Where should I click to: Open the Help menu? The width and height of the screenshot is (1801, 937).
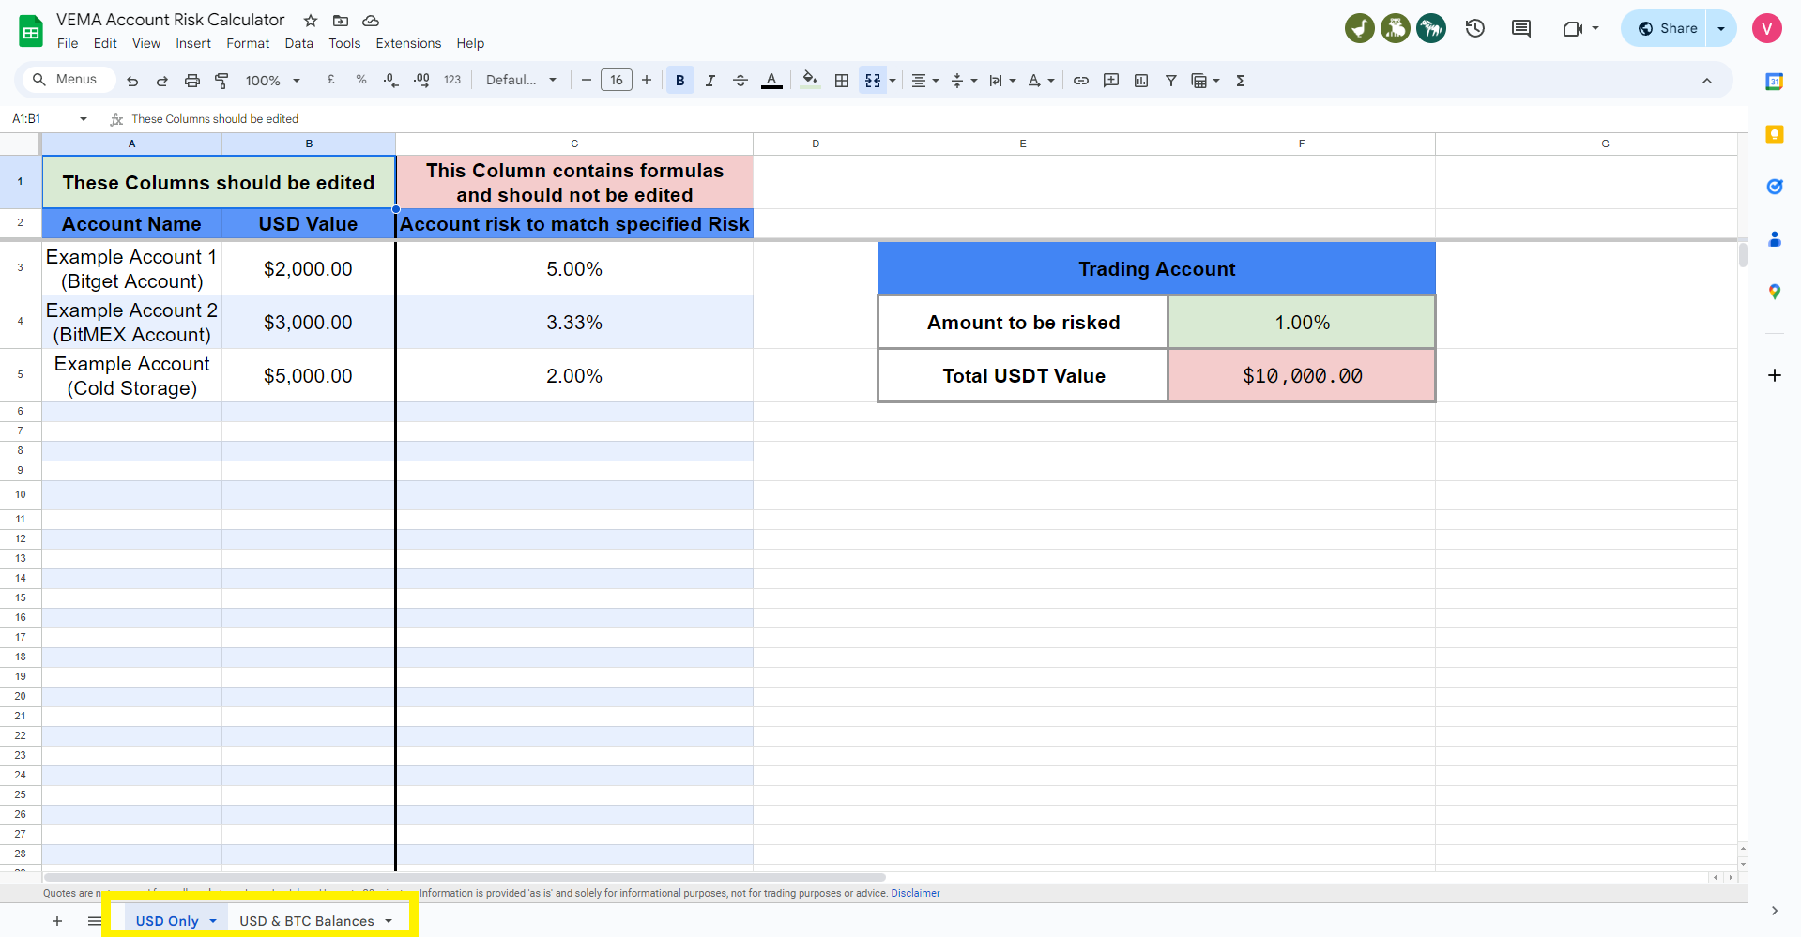470,43
